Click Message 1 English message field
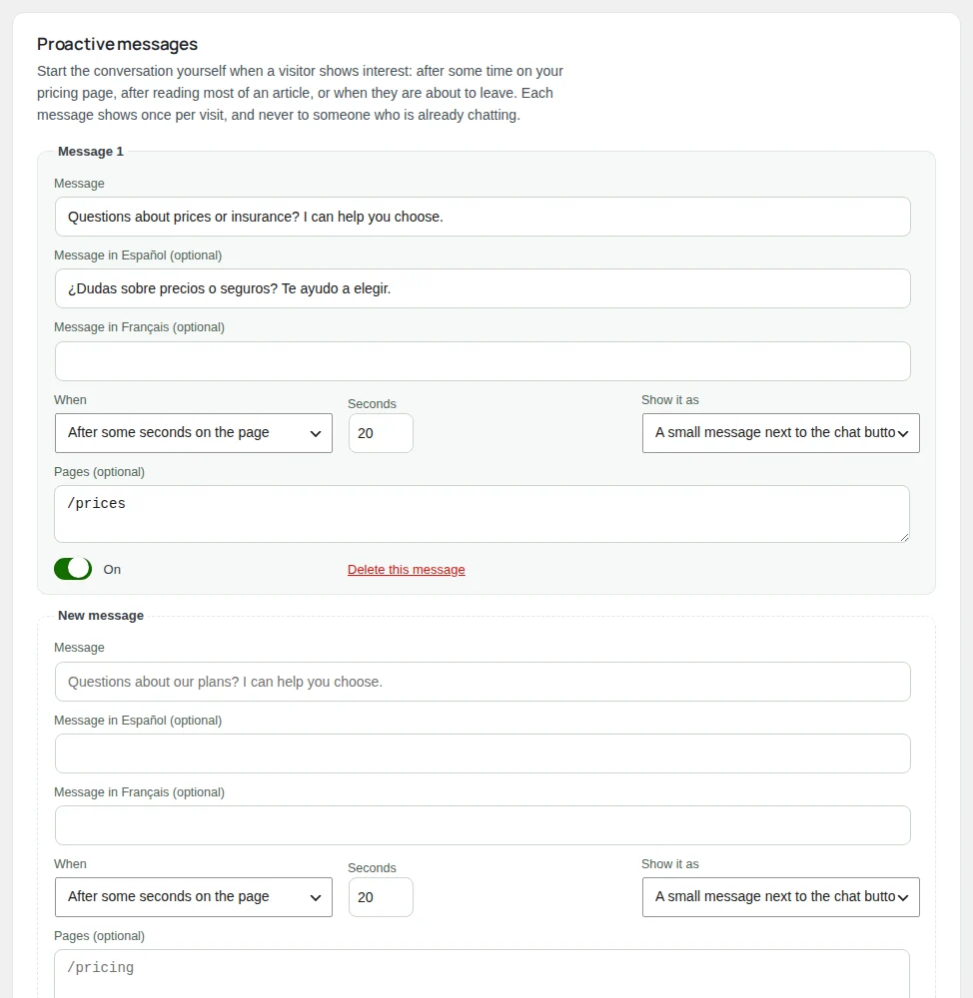Viewport: 973px width, 998px height. [483, 217]
